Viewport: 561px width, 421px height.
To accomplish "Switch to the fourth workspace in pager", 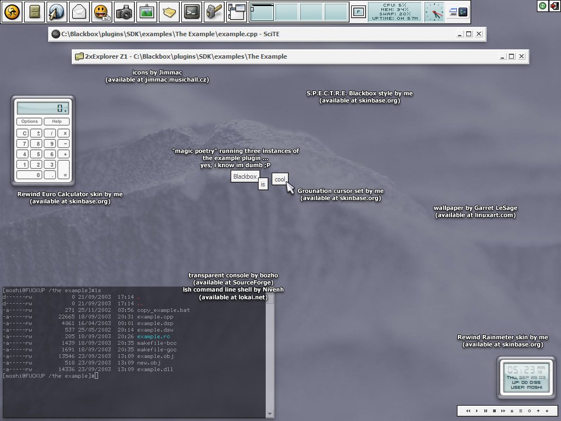I will pos(336,12).
